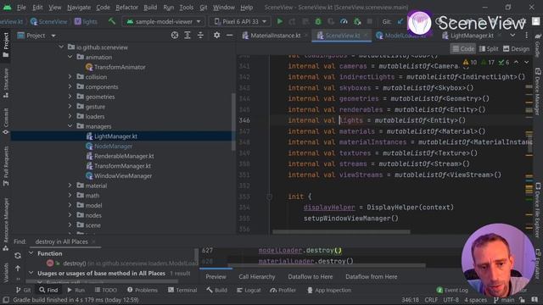Open the Profiler tool window
The width and height of the screenshot is (543, 305).
tap(283, 290)
